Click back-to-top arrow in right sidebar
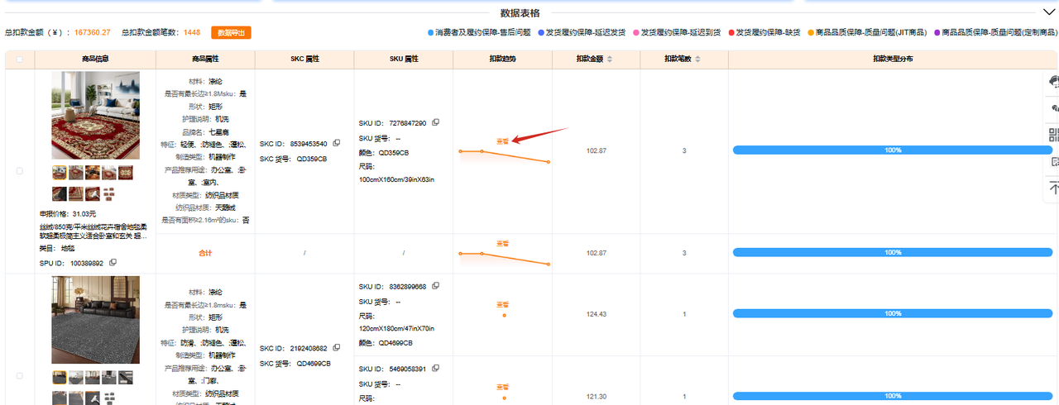 pos(1054,188)
